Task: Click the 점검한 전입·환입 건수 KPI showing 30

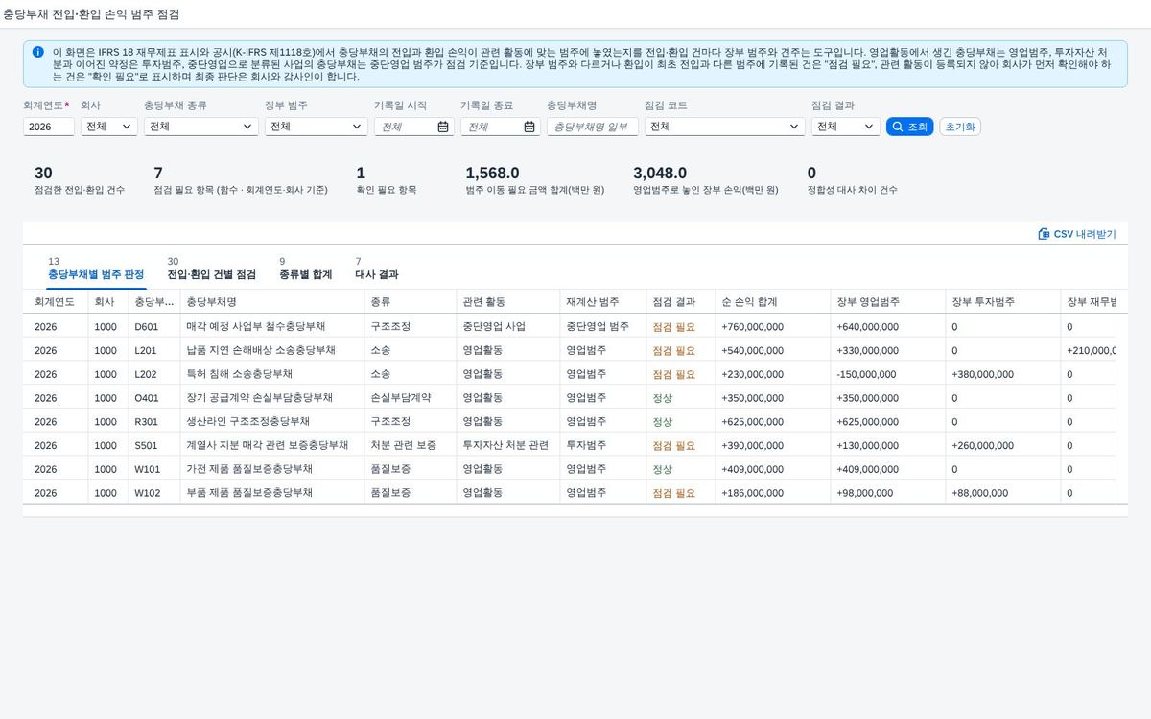Action: 80,180
